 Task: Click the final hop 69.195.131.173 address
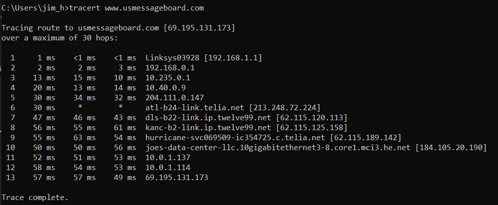click(177, 178)
